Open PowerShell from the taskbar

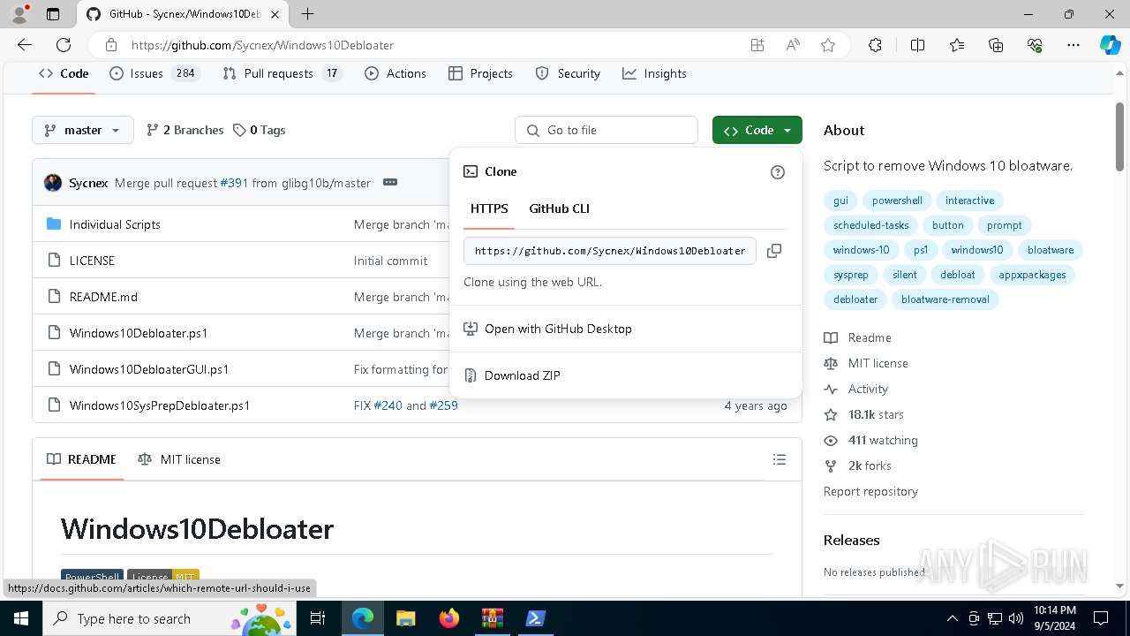535,618
